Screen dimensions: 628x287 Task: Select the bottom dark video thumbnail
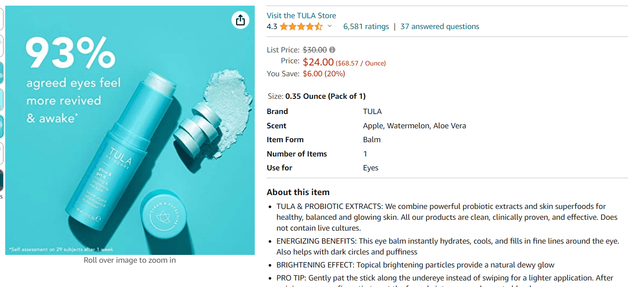(2, 180)
